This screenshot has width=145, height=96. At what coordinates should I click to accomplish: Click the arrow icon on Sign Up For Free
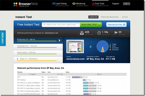[124, 24]
